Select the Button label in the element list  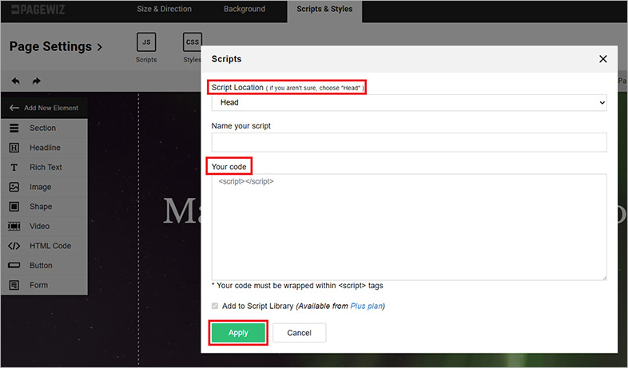41,266
